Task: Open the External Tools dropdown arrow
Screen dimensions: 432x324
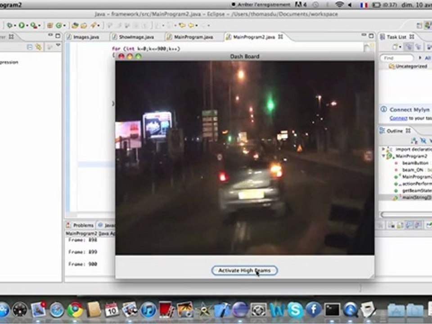Action: 40,26
